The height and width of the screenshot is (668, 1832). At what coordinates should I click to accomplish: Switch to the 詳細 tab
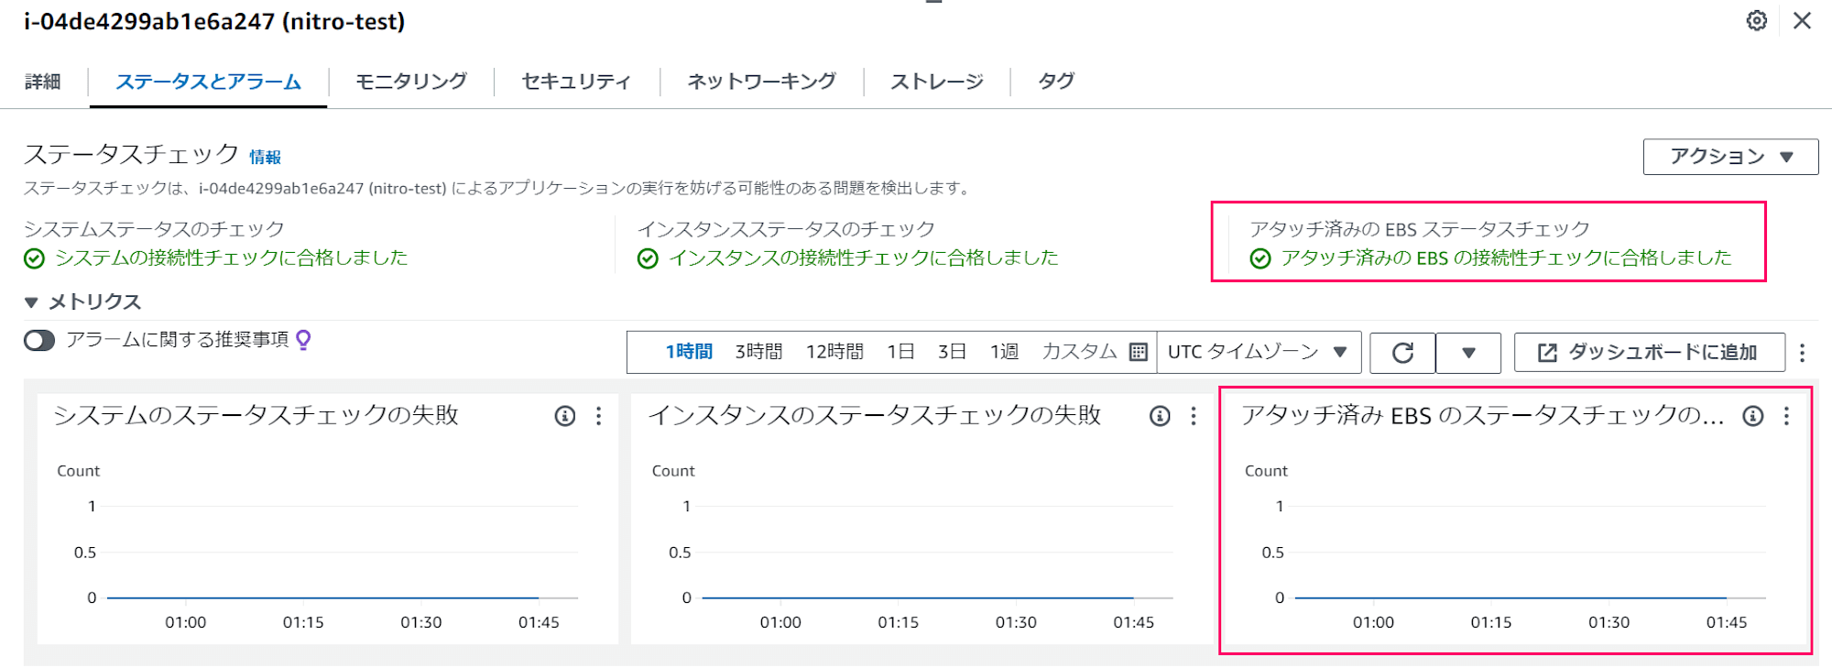43,82
